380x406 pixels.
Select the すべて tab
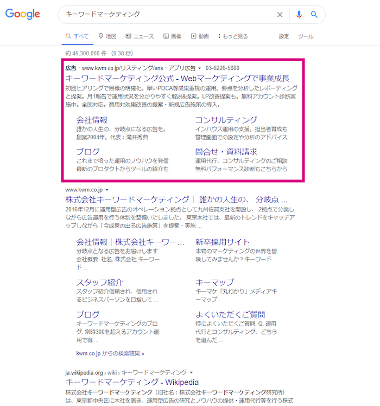(77, 36)
